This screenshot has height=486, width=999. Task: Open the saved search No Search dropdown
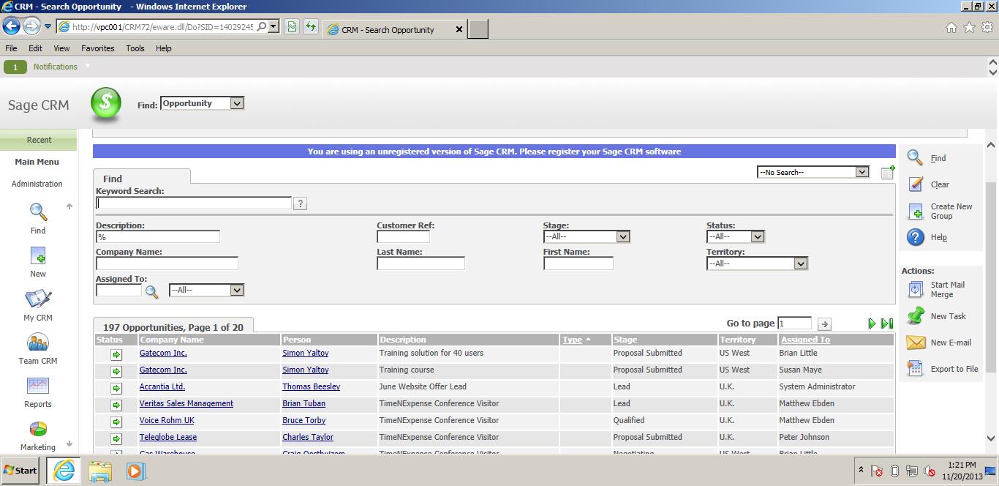click(862, 172)
